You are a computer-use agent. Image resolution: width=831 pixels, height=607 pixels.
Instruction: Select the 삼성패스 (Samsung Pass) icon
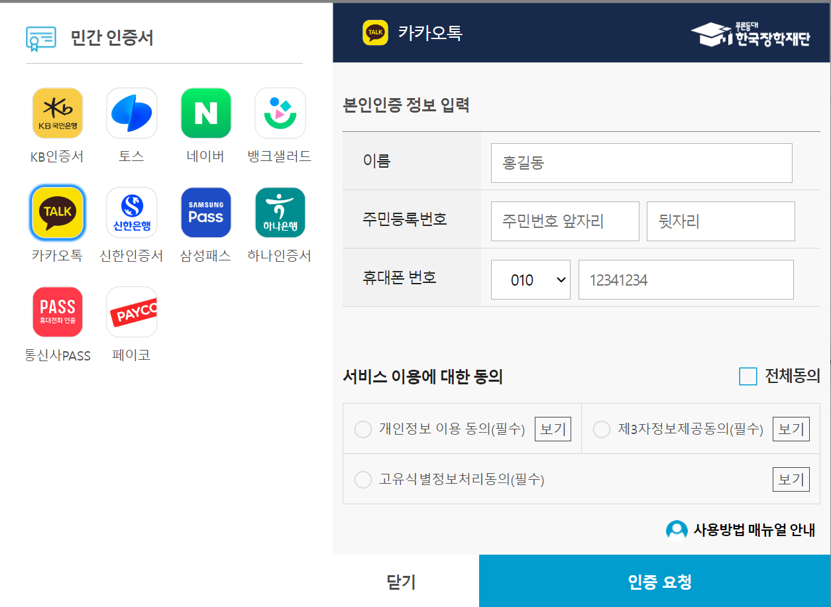click(x=206, y=213)
